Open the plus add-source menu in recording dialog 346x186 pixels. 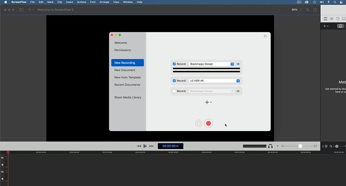208,102
